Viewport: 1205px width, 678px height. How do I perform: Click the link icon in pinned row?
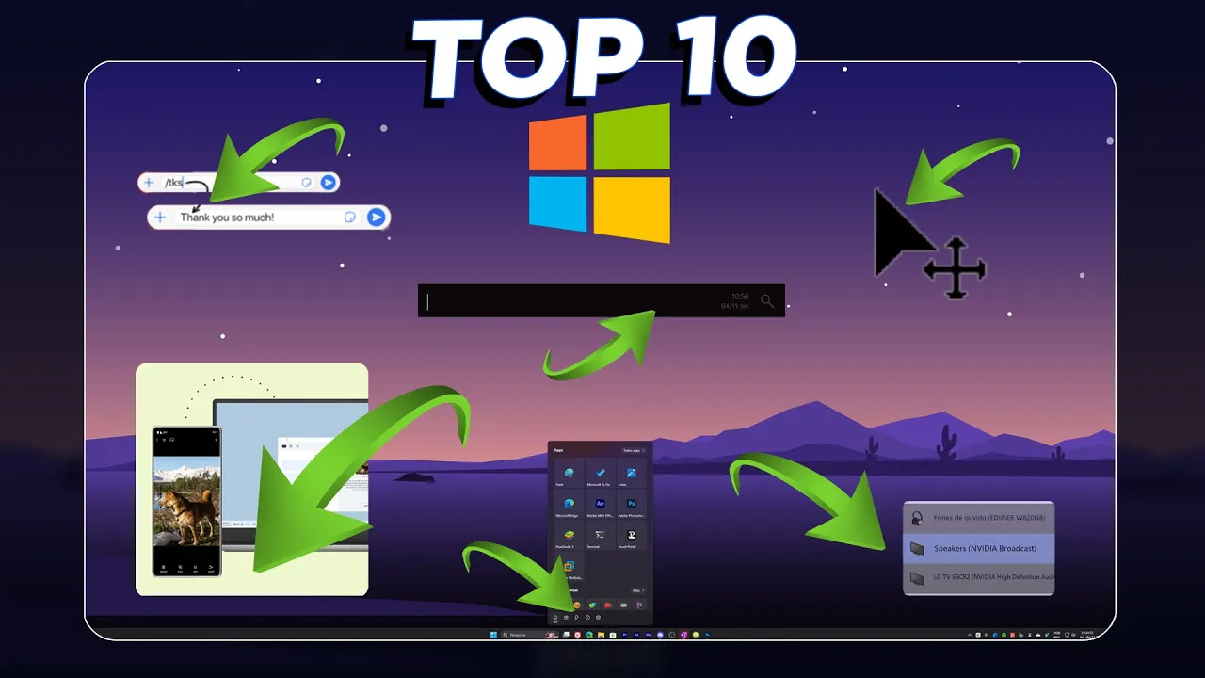click(x=623, y=605)
